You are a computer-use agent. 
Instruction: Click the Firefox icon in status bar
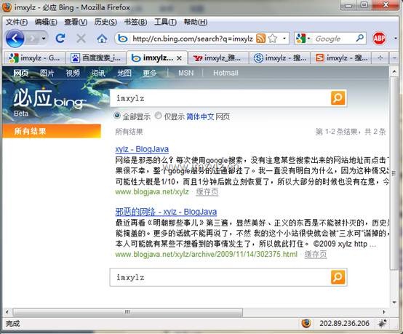click(x=306, y=323)
